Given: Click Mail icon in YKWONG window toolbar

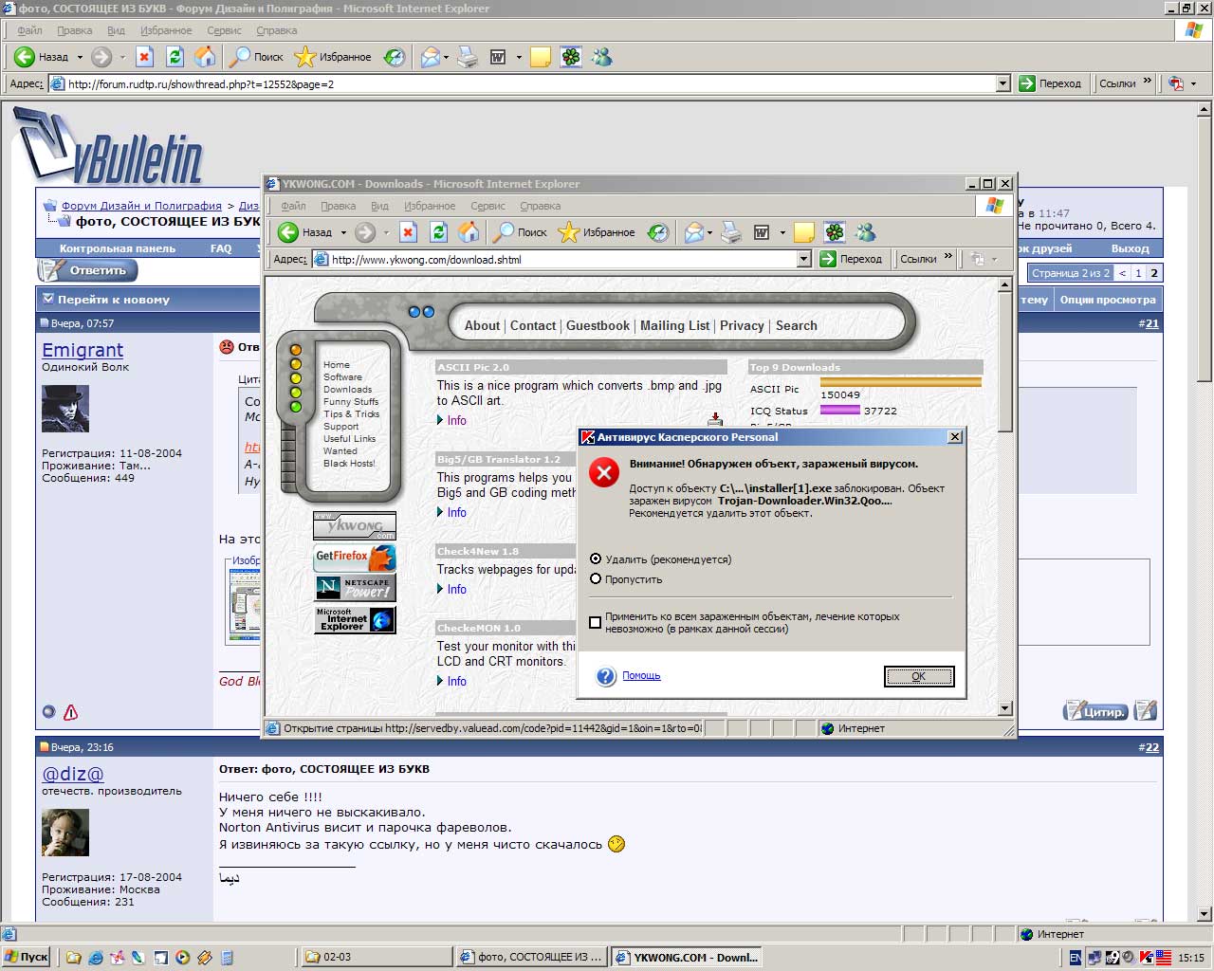Looking at the screenshot, I should click(694, 232).
